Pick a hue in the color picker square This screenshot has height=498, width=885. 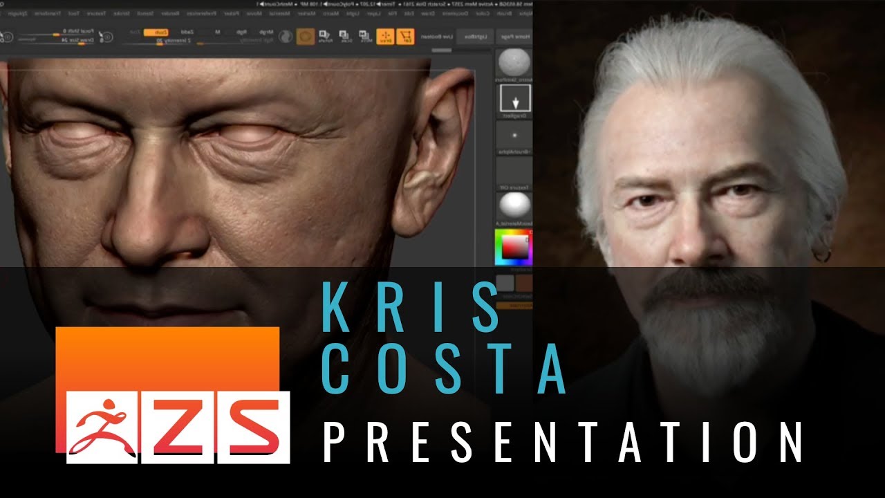pyautogui.click(x=514, y=248)
